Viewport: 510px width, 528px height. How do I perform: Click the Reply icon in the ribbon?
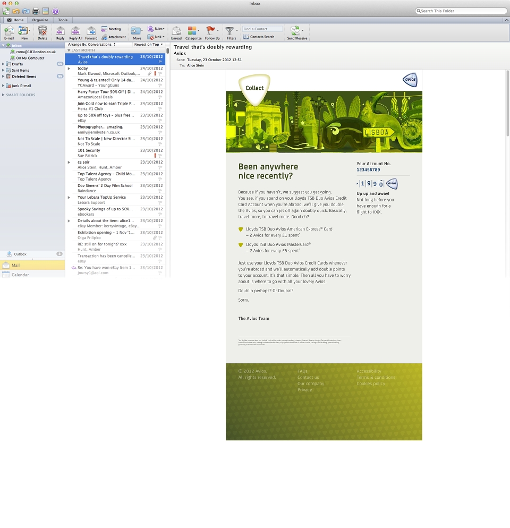[60, 31]
